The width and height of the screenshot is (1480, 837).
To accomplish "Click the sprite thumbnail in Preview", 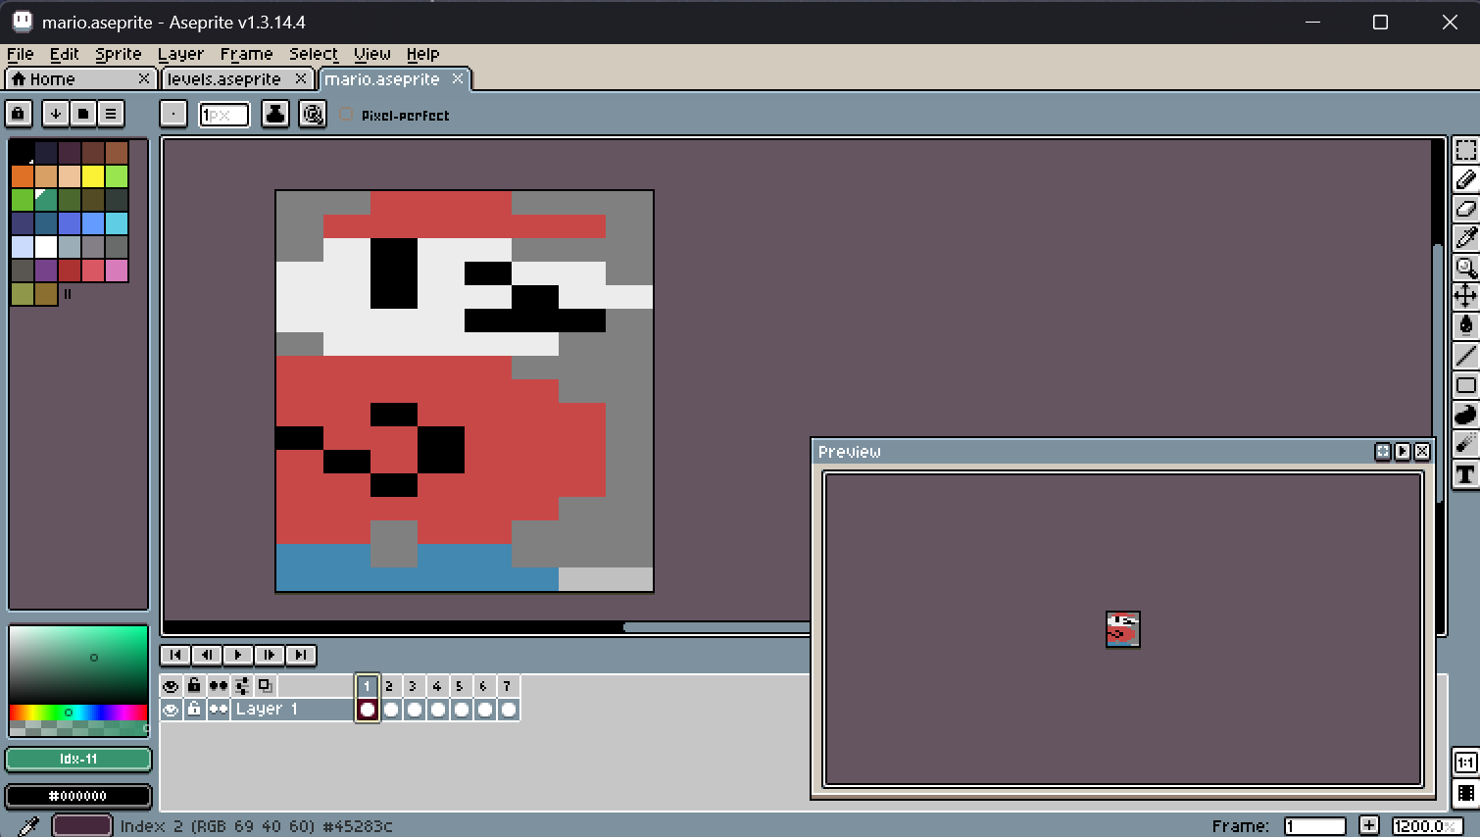I will (1123, 629).
